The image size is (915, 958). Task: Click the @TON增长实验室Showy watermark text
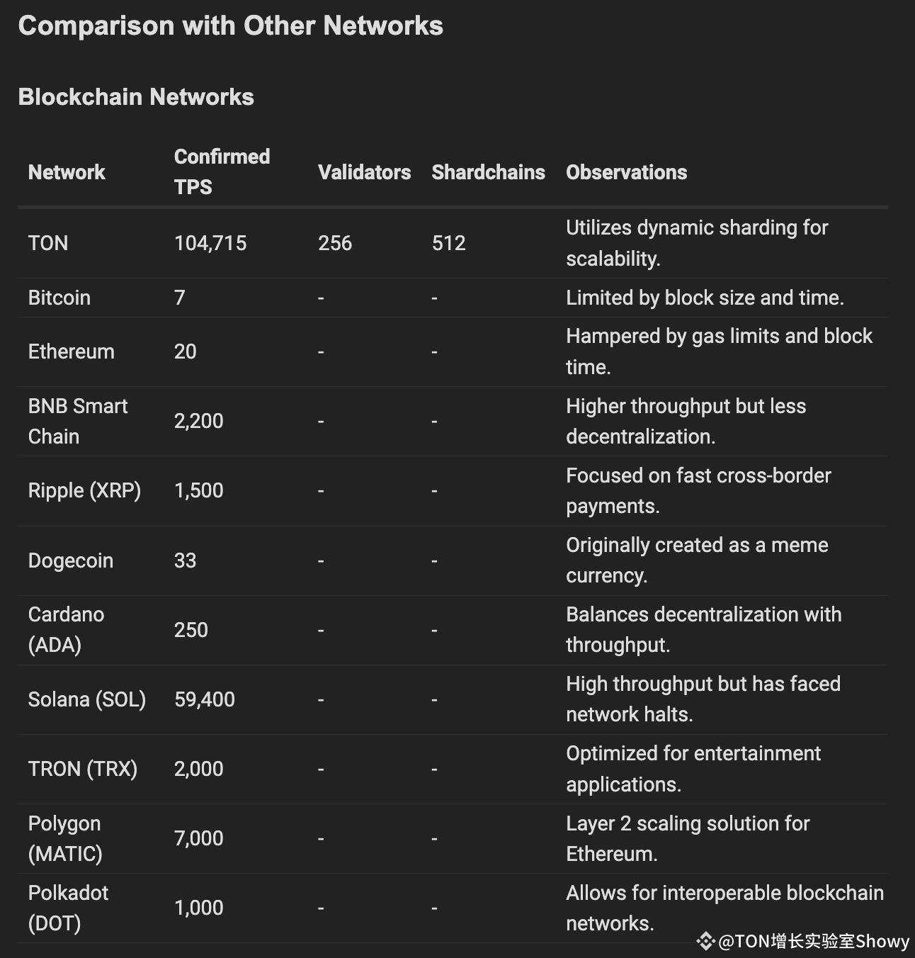814,941
